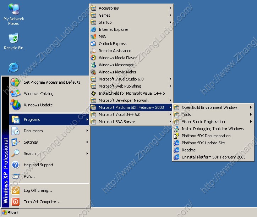257x217 pixels.
Task: Choose Platform SDK Update Site
Action: [213, 143]
